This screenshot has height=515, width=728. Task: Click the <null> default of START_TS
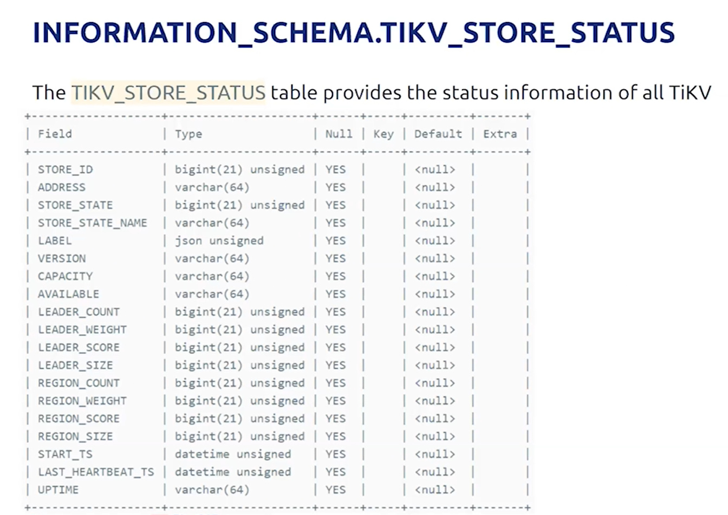tap(435, 454)
